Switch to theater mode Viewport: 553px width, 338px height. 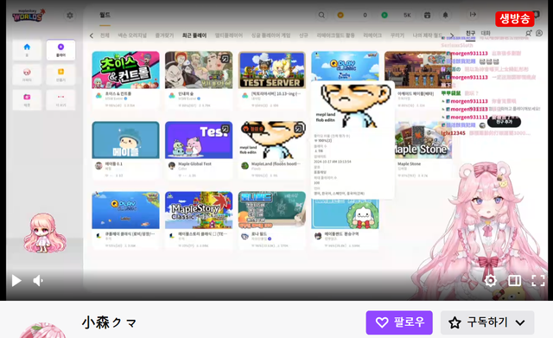(515, 281)
